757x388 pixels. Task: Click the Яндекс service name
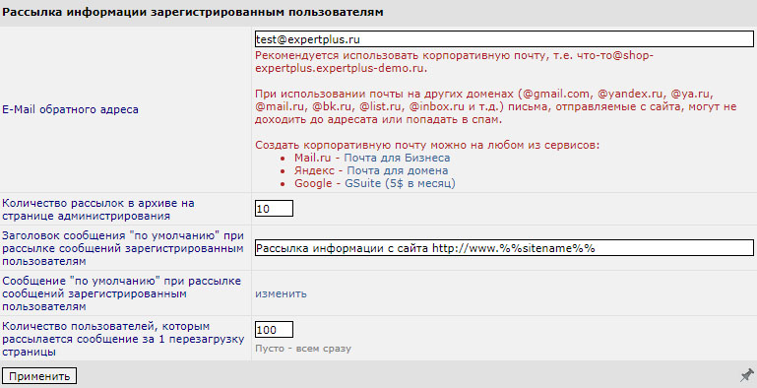point(314,170)
